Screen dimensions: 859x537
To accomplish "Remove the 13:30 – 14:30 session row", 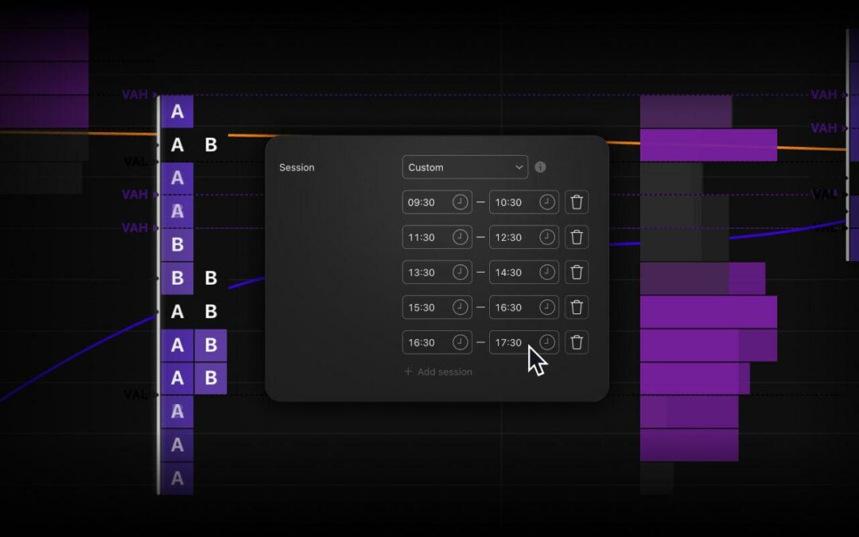I will (577, 272).
